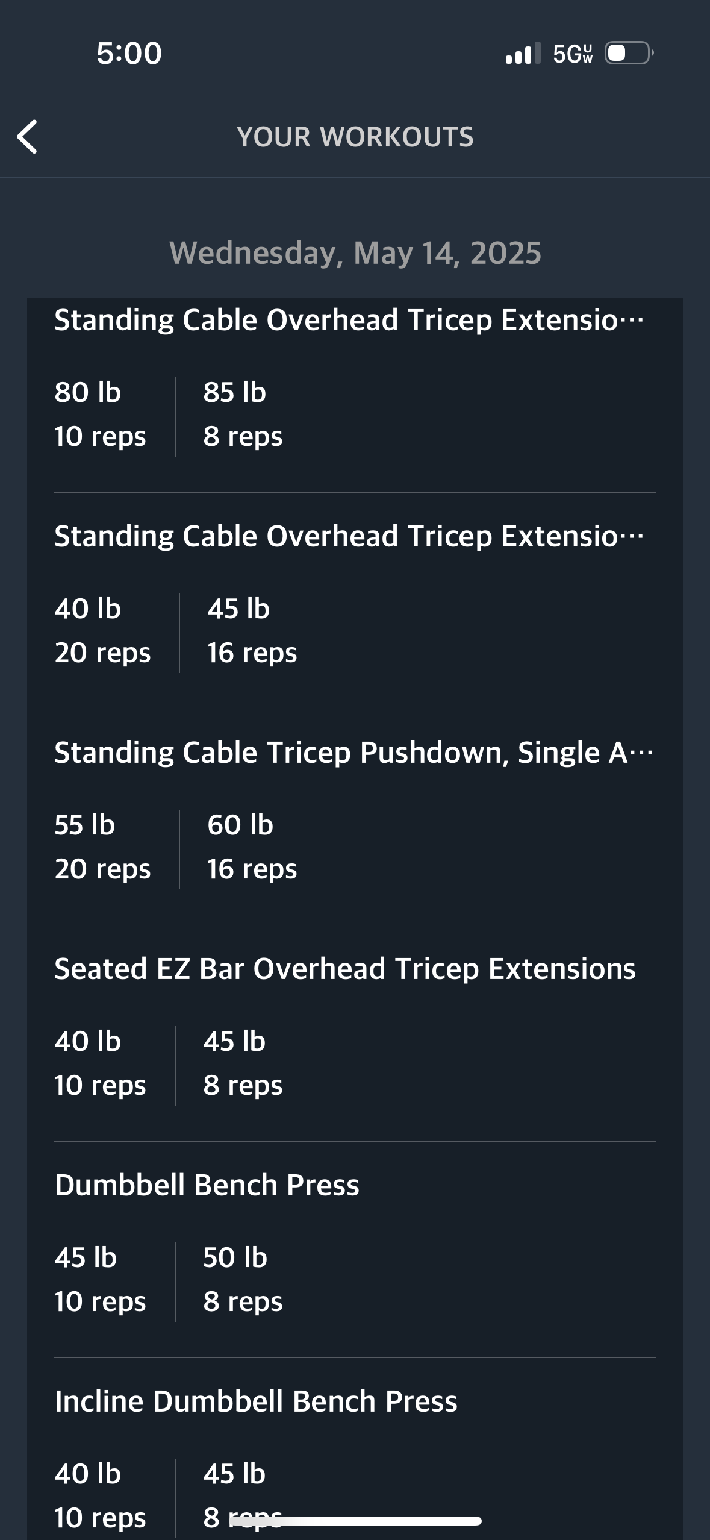
Task: Select the 45 lb, 10 reps dumbbell set
Action: pos(100,1280)
